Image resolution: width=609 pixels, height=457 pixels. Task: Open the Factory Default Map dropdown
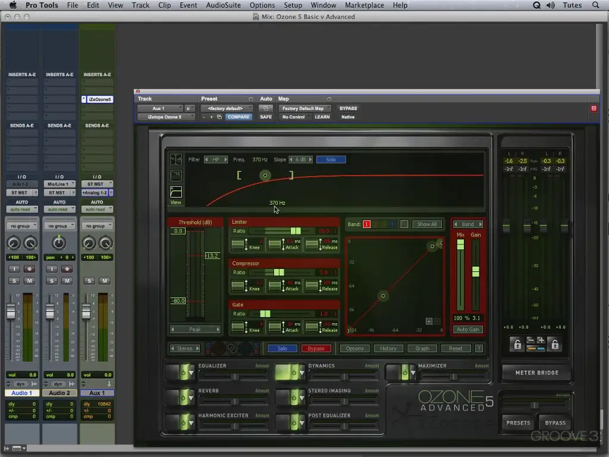[304, 108]
